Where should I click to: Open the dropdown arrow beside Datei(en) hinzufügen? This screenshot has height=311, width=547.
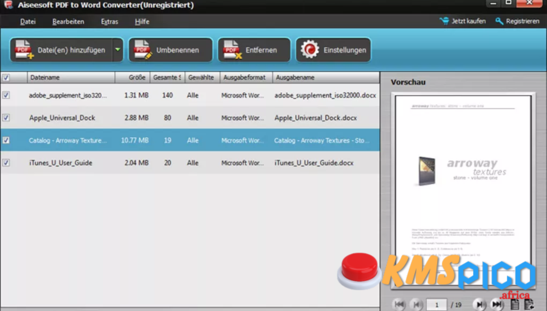[118, 50]
